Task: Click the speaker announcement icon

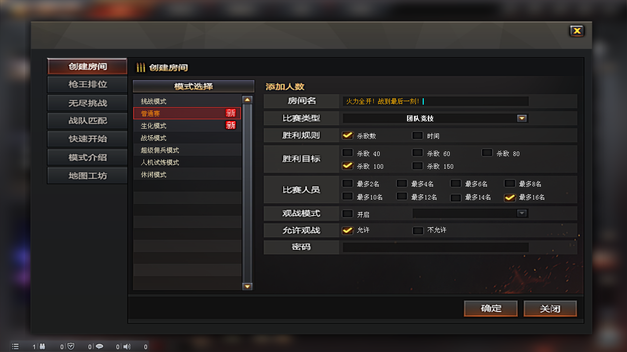Action: pos(127,347)
